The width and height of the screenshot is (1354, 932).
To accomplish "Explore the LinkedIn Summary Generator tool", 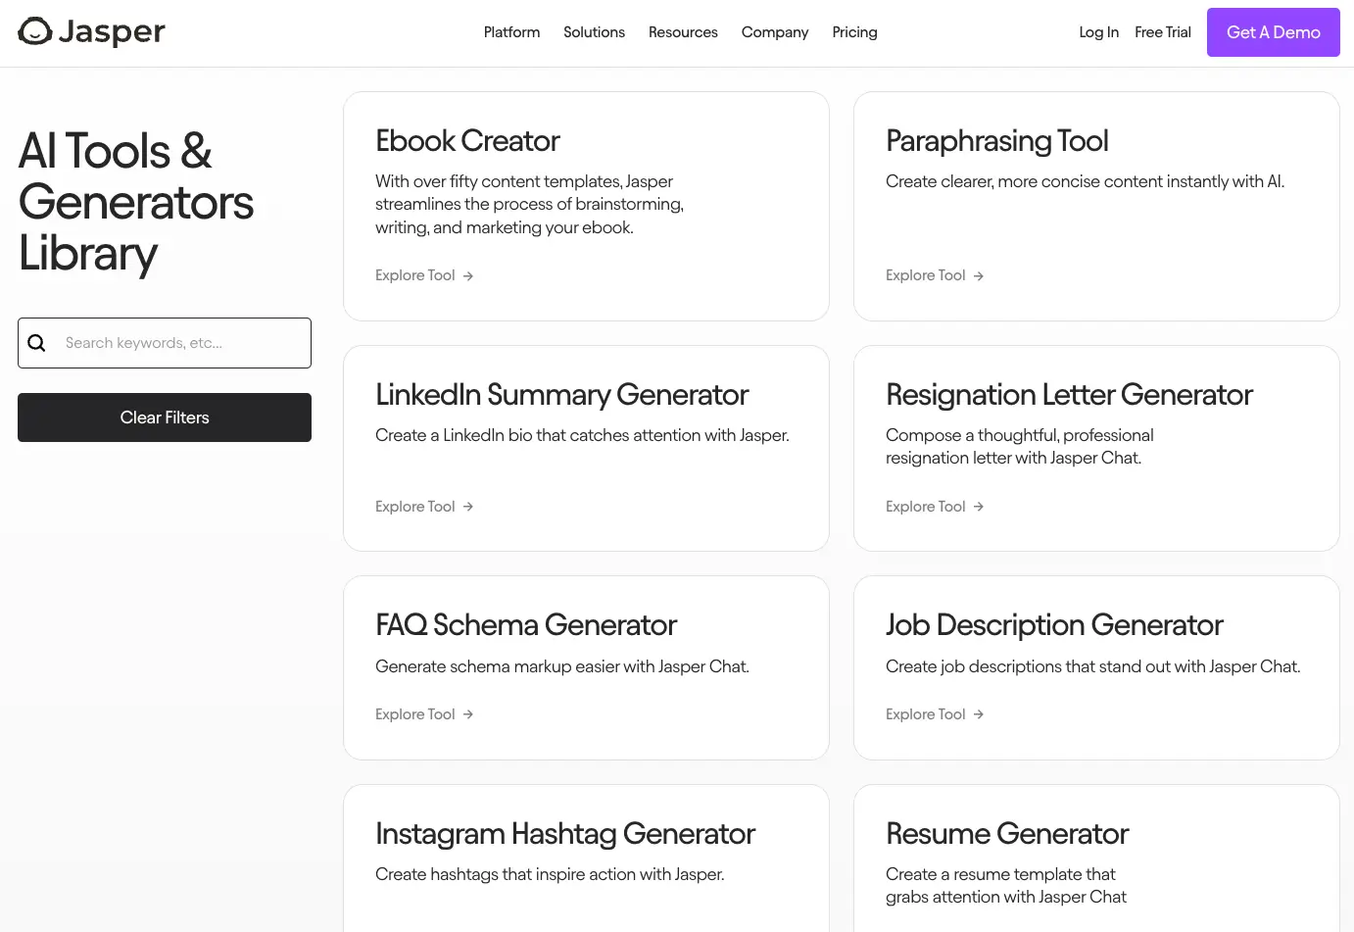I will (x=424, y=507).
